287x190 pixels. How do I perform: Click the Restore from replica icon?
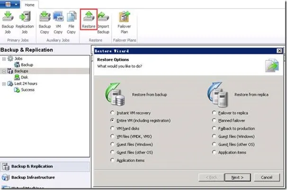tap(218, 95)
